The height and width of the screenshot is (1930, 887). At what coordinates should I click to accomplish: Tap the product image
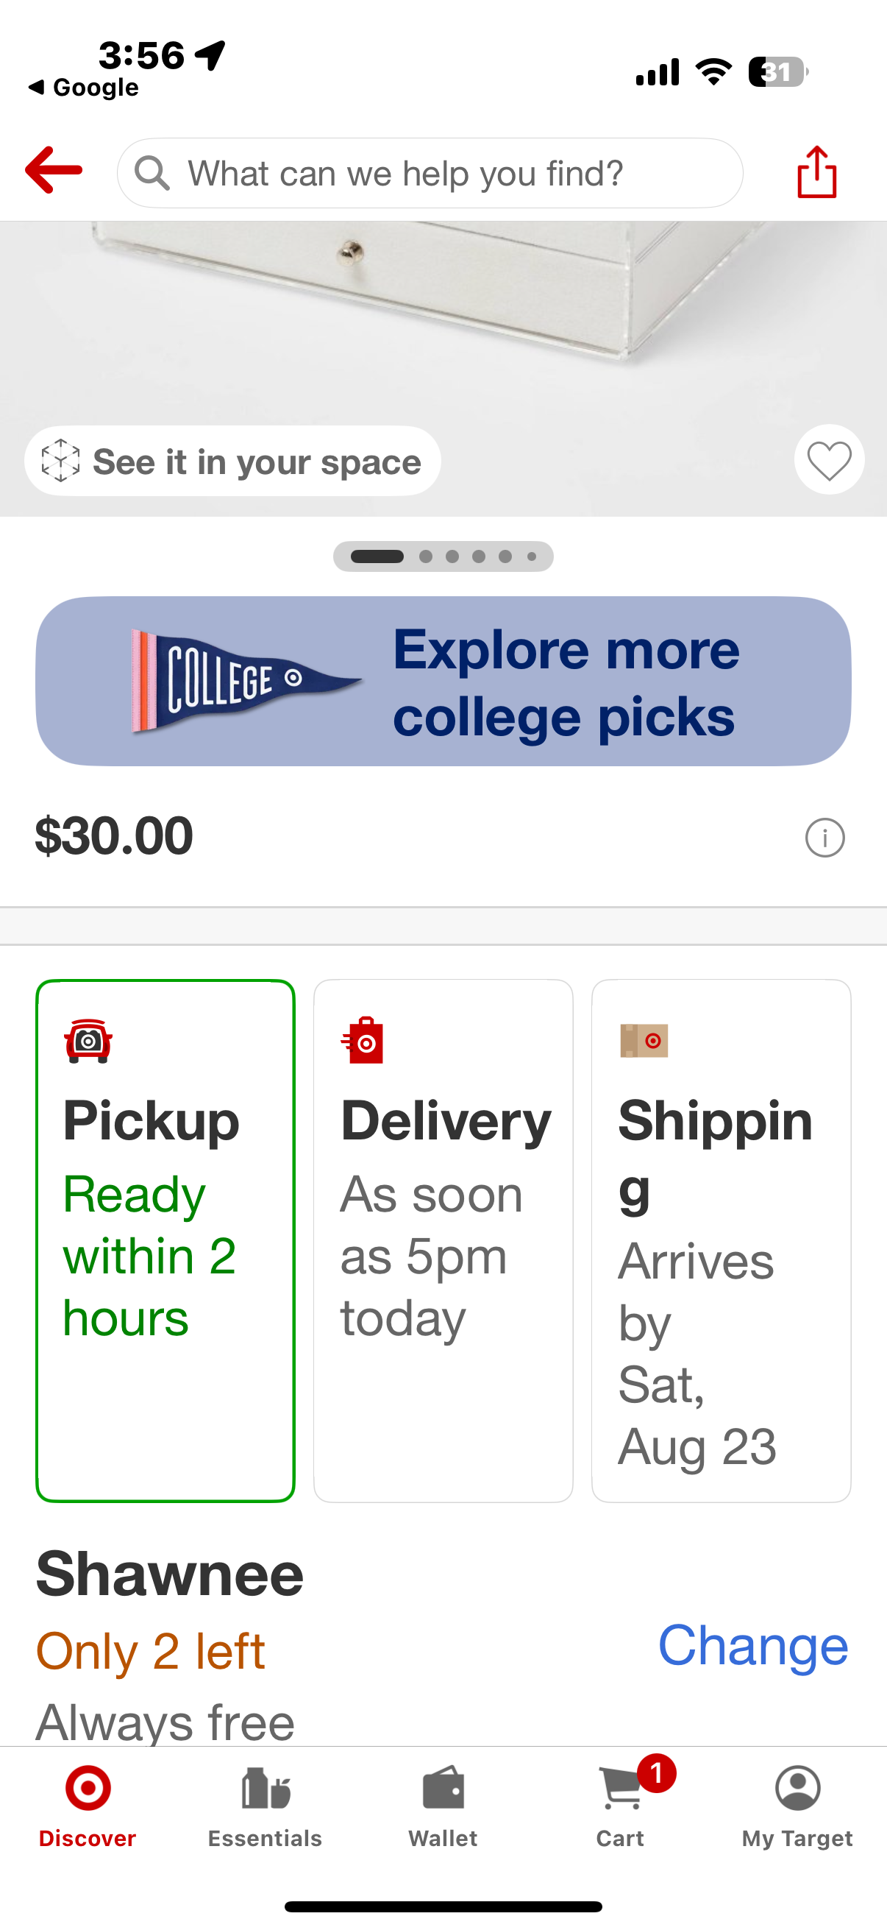443,322
